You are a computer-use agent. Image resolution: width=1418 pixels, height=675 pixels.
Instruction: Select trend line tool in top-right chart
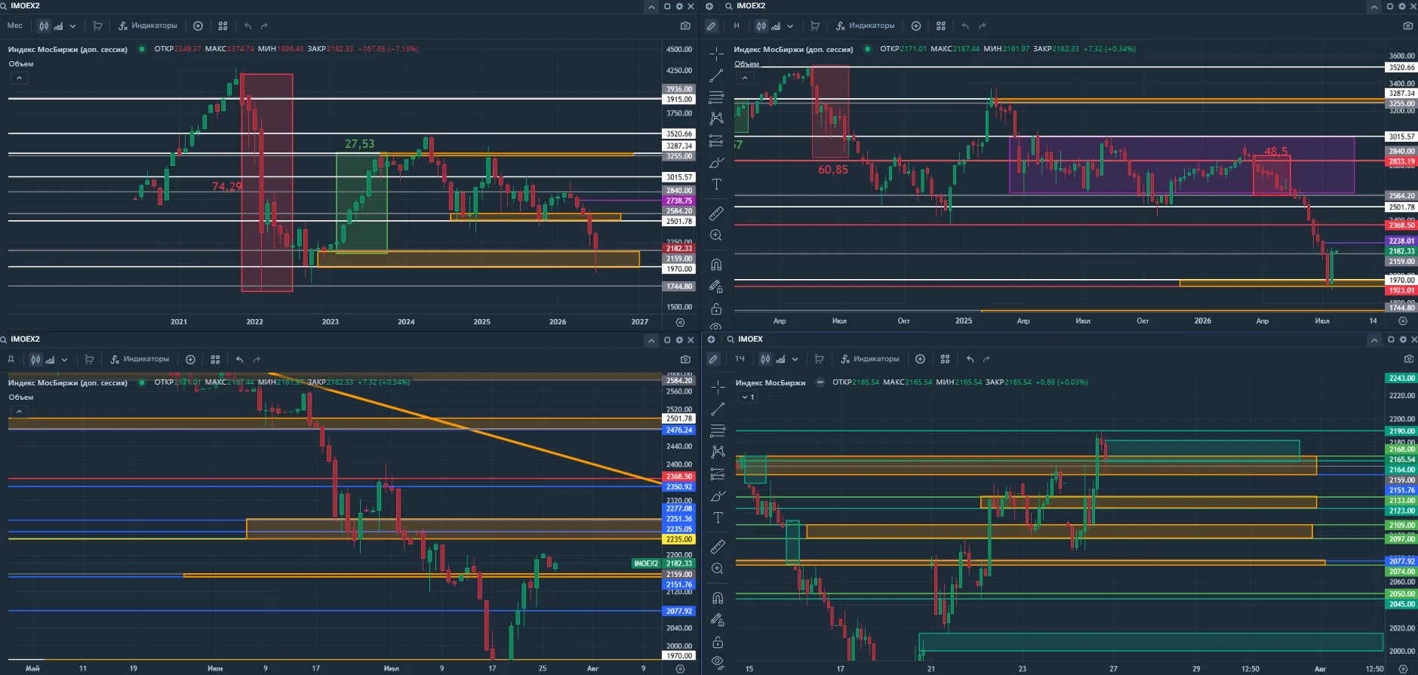[x=717, y=75]
